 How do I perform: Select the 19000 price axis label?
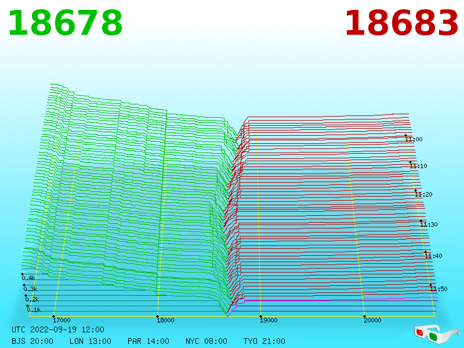269,320
